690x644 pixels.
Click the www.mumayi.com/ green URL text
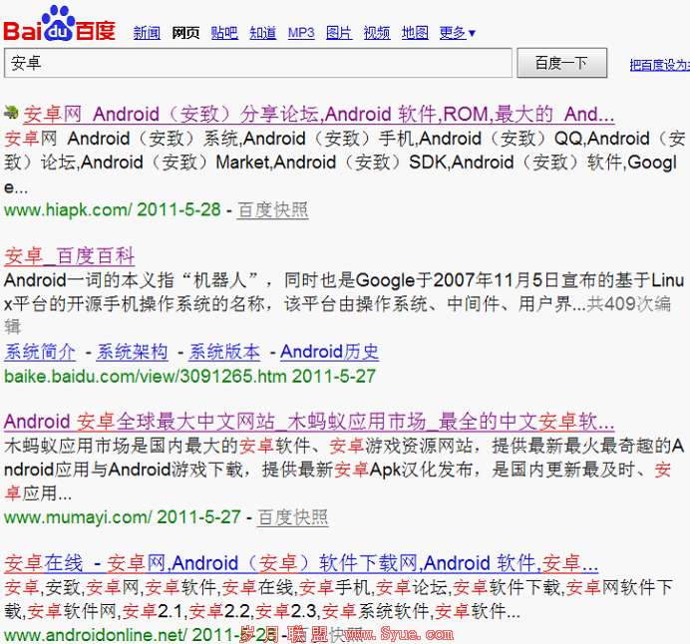point(78,517)
